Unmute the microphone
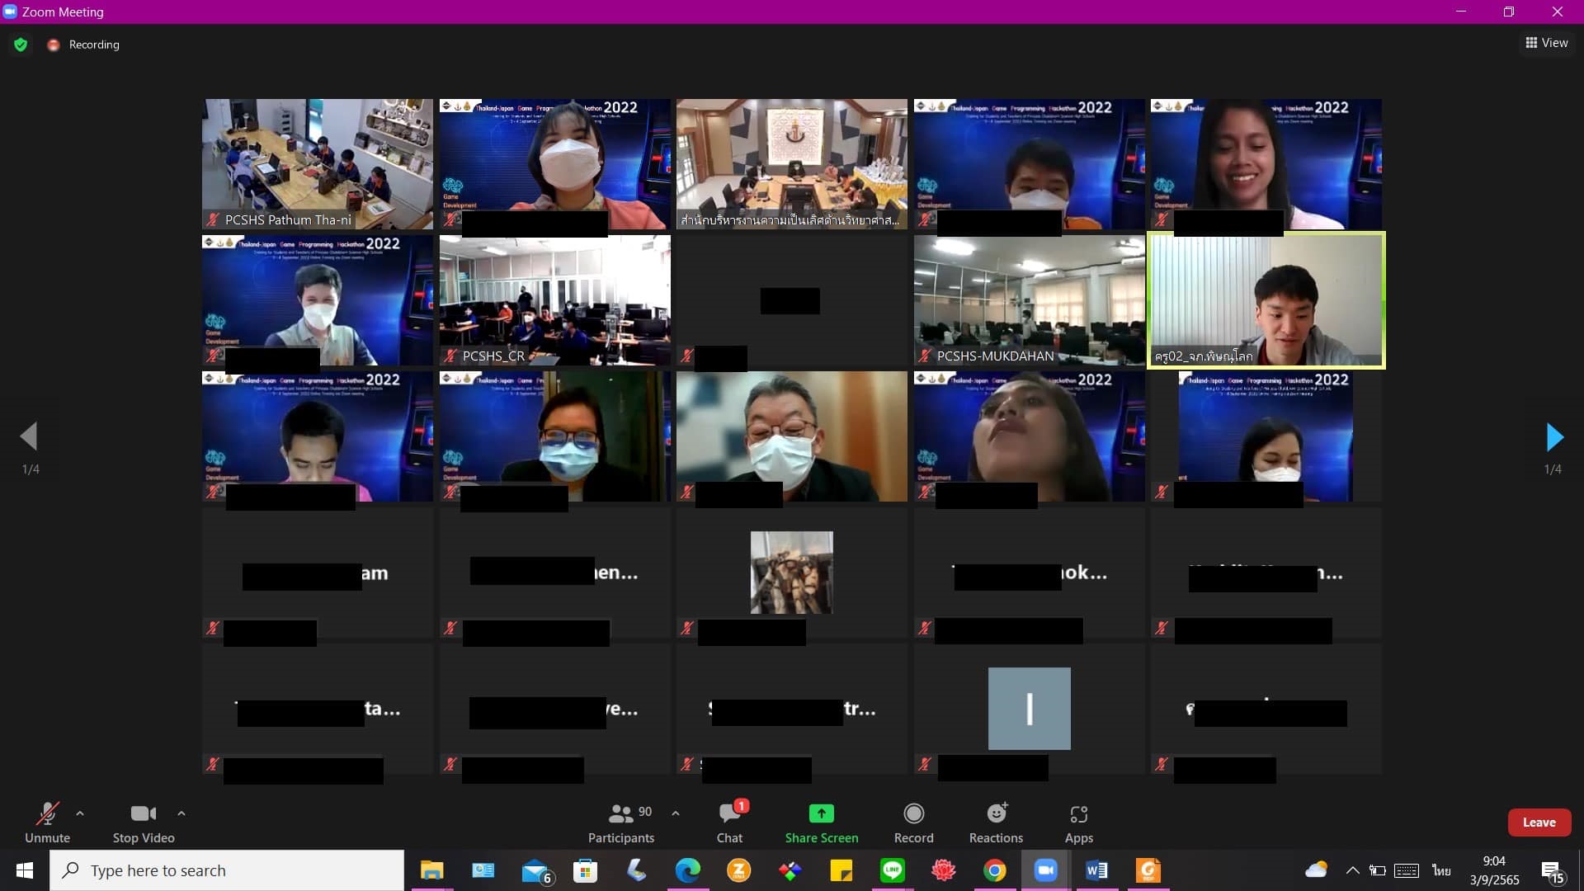The width and height of the screenshot is (1584, 891). pyautogui.click(x=47, y=823)
